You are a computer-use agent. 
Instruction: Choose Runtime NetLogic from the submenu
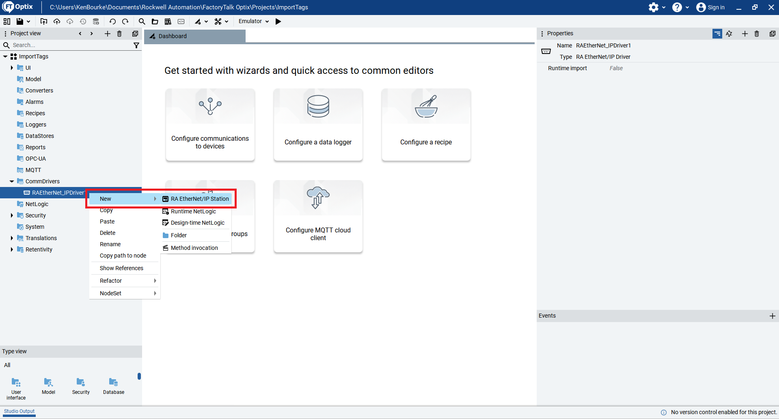tap(196, 211)
